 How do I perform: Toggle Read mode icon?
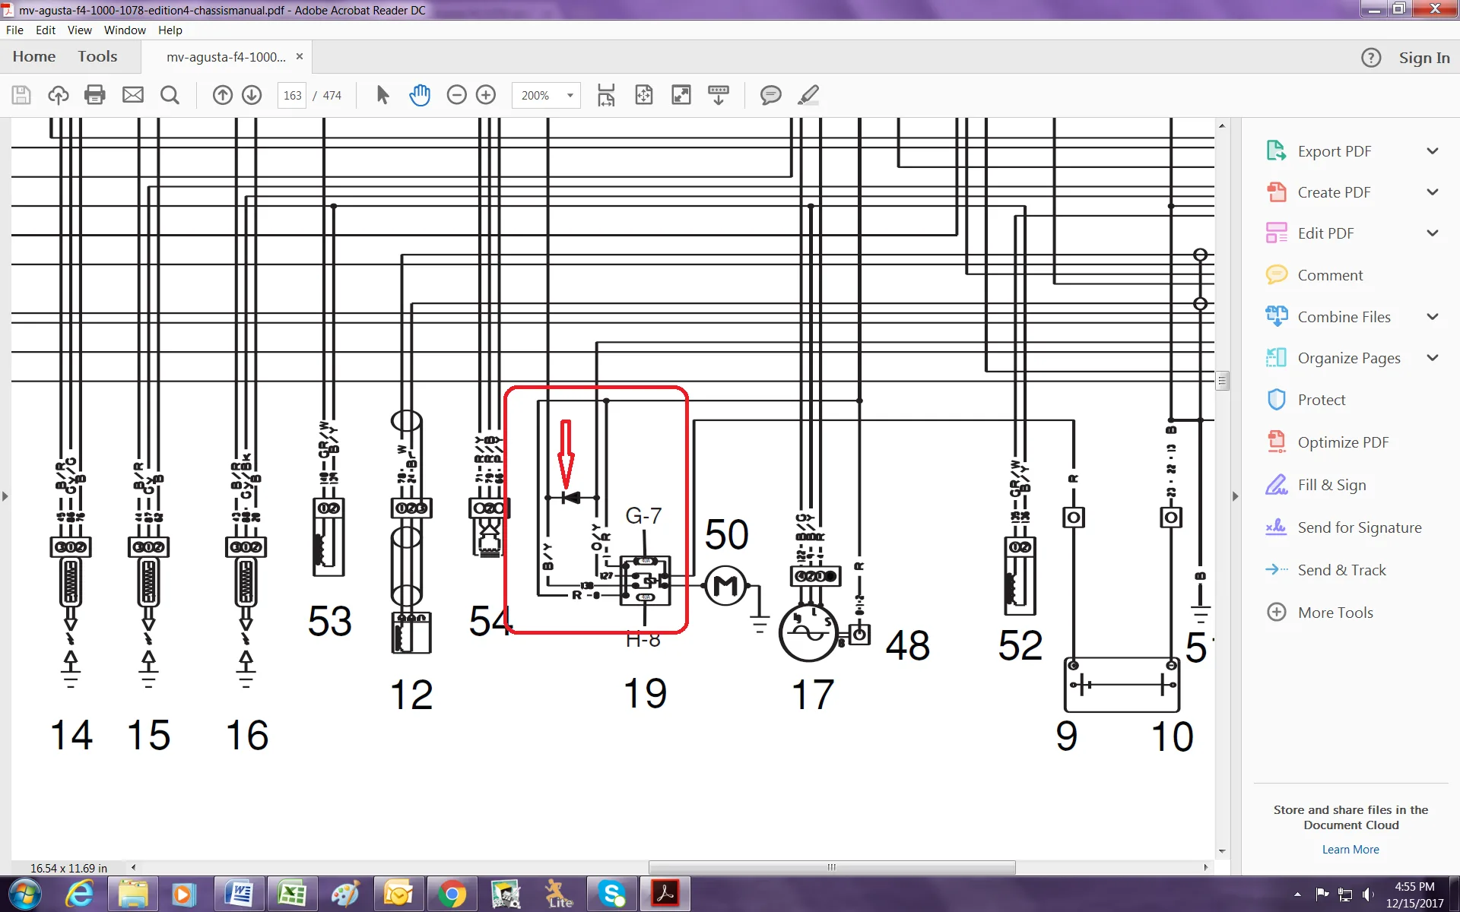tap(719, 95)
